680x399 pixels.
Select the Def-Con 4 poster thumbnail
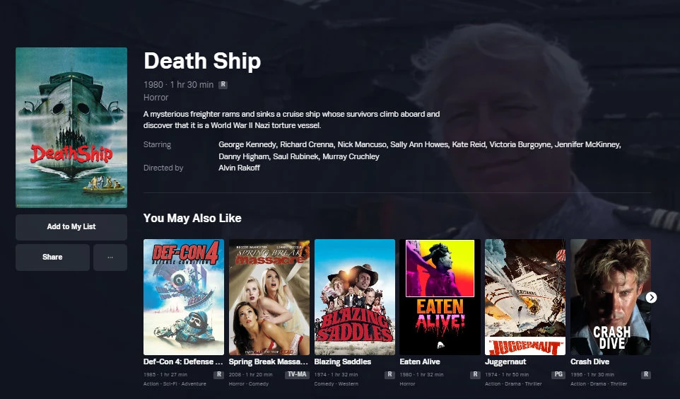tap(184, 297)
